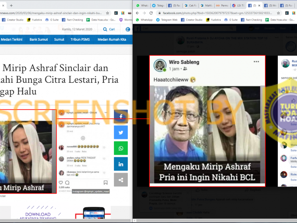Bookmark page star in right browser
Viewport: 297px width, 223px height.
coord(278,13)
